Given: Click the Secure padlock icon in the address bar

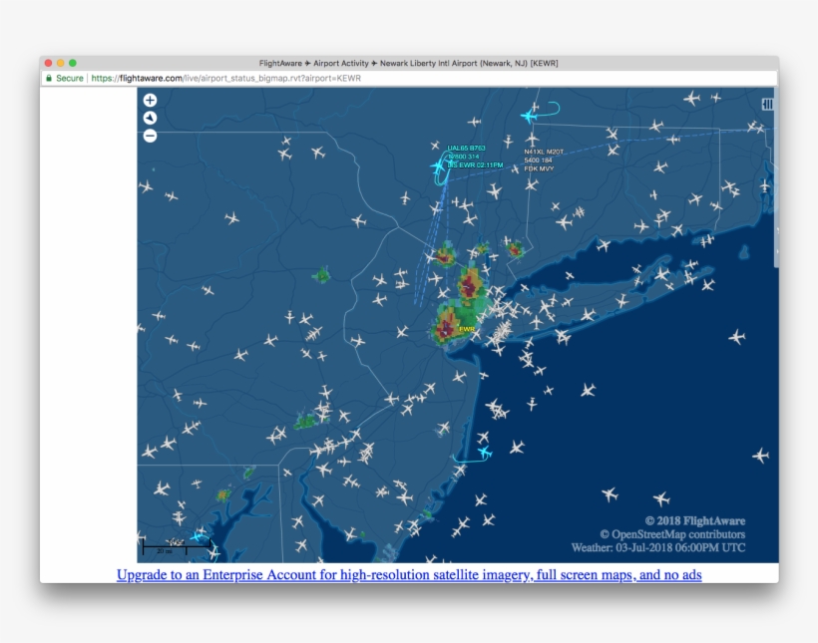Looking at the screenshot, I should pos(49,76).
